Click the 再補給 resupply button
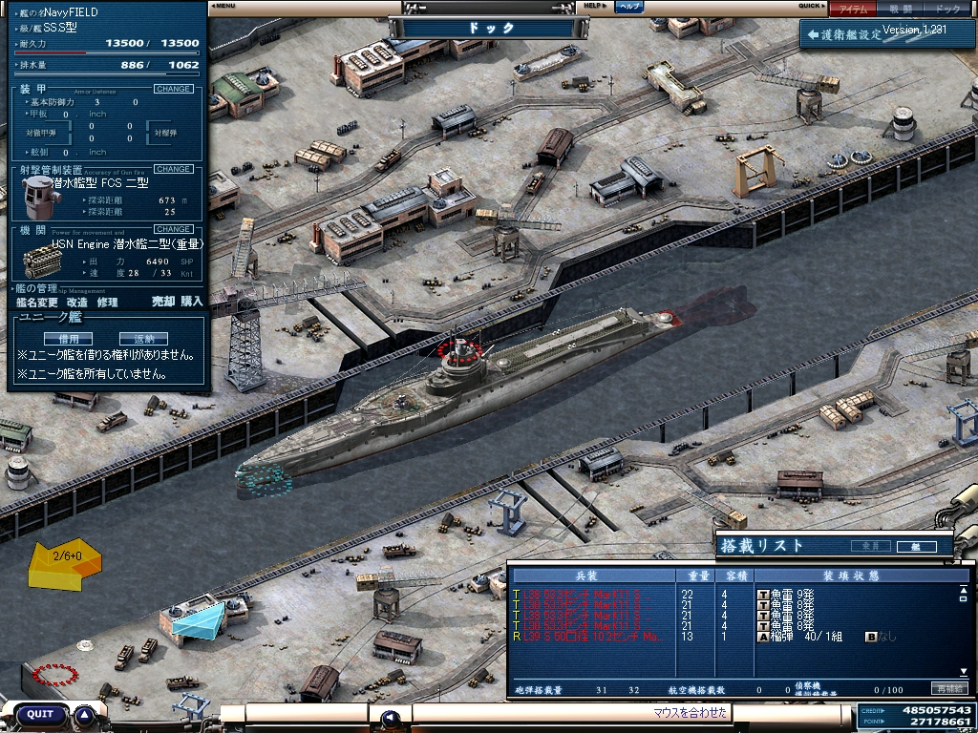Image resolution: width=978 pixels, height=733 pixels. coord(949,688)
